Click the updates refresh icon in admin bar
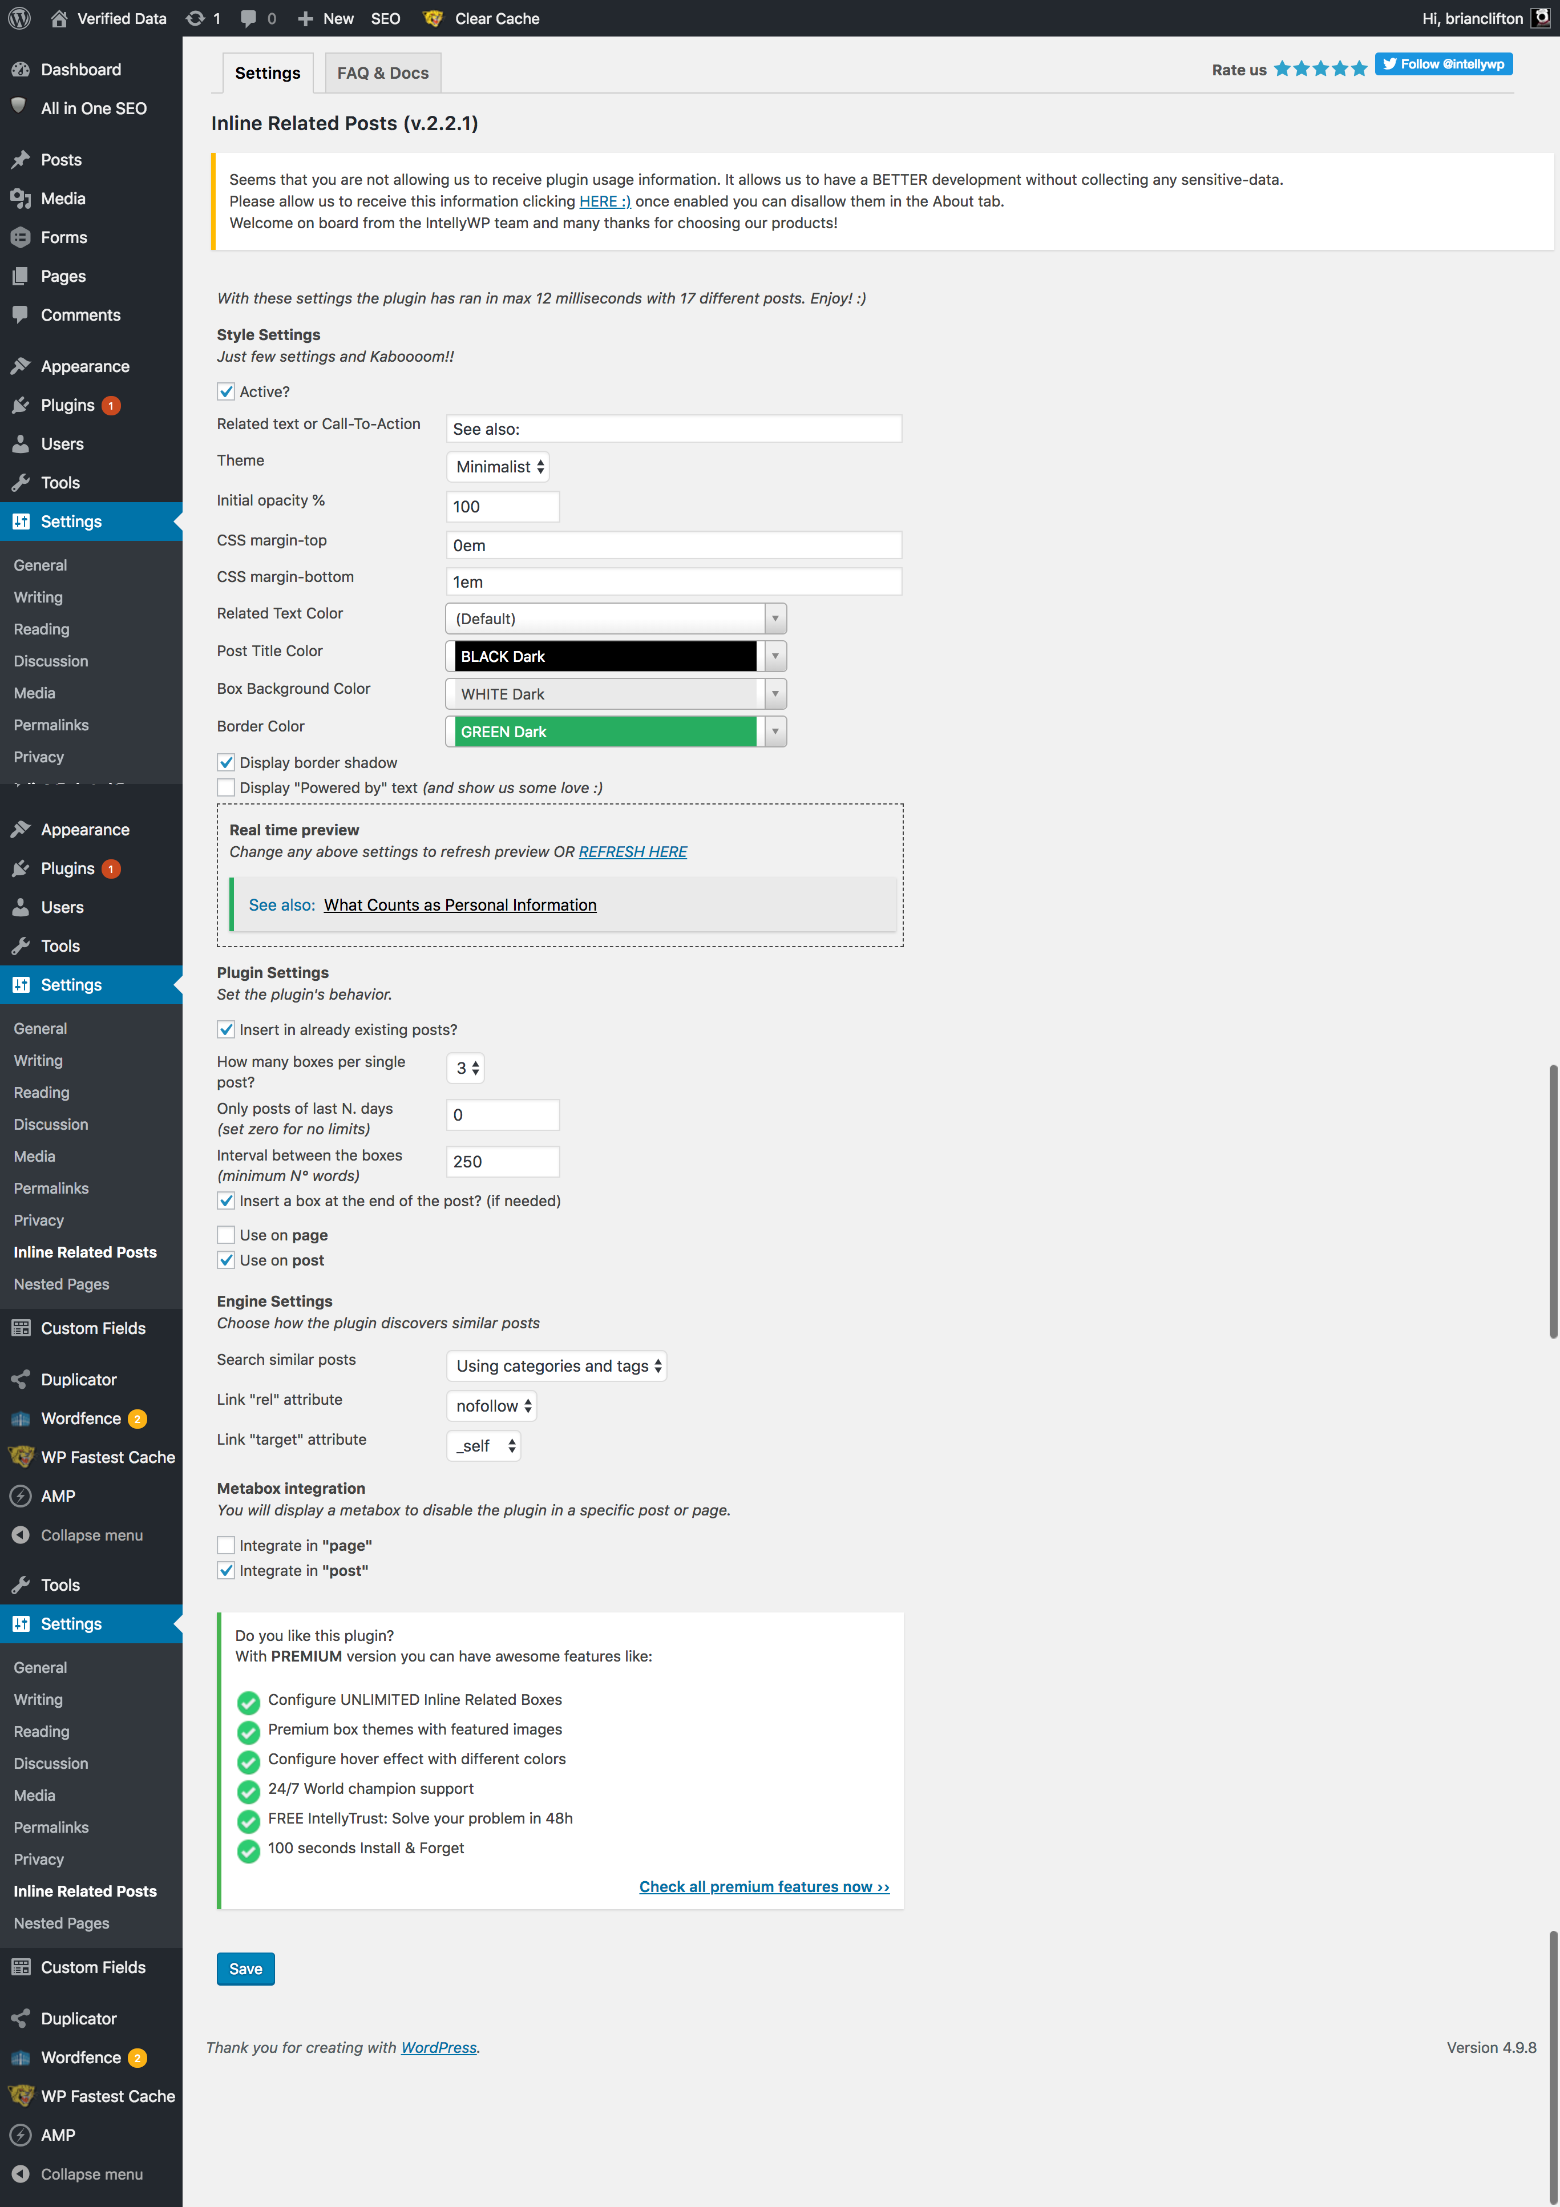 [x=195, y=18]
